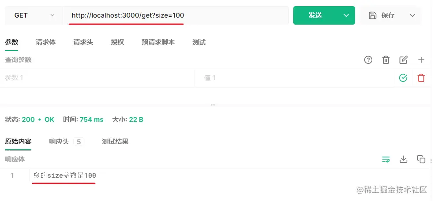Switch to the 请求体 tab
This screenshot has height=201, width=434.
click(46, 42)
